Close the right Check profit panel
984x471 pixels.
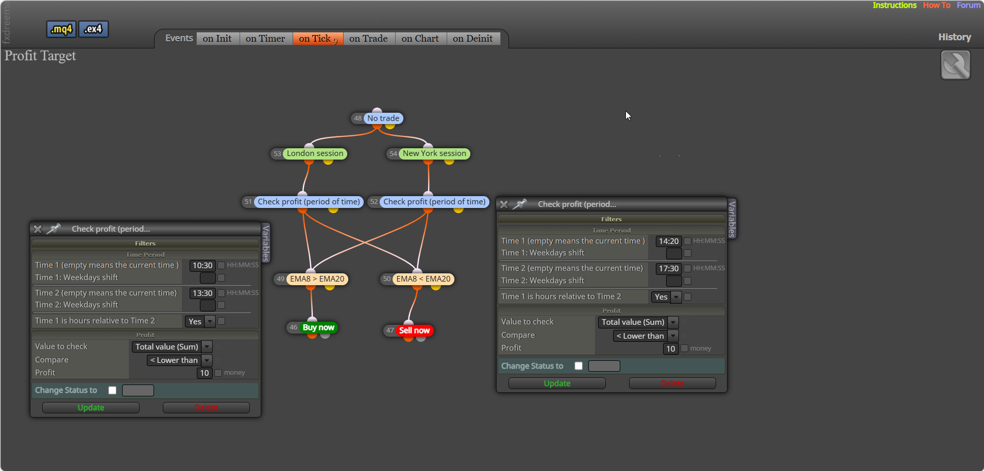pos(504,204)
